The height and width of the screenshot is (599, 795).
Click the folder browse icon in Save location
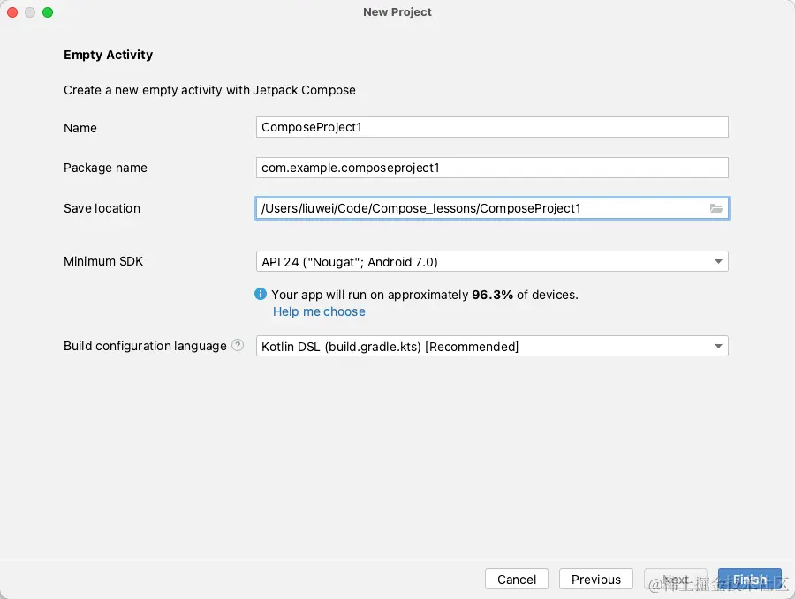pyautogui.click(x=716, y=208)
